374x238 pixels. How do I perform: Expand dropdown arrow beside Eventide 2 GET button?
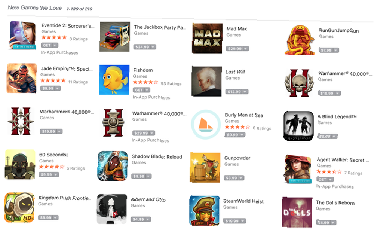(x=55, y=45)
